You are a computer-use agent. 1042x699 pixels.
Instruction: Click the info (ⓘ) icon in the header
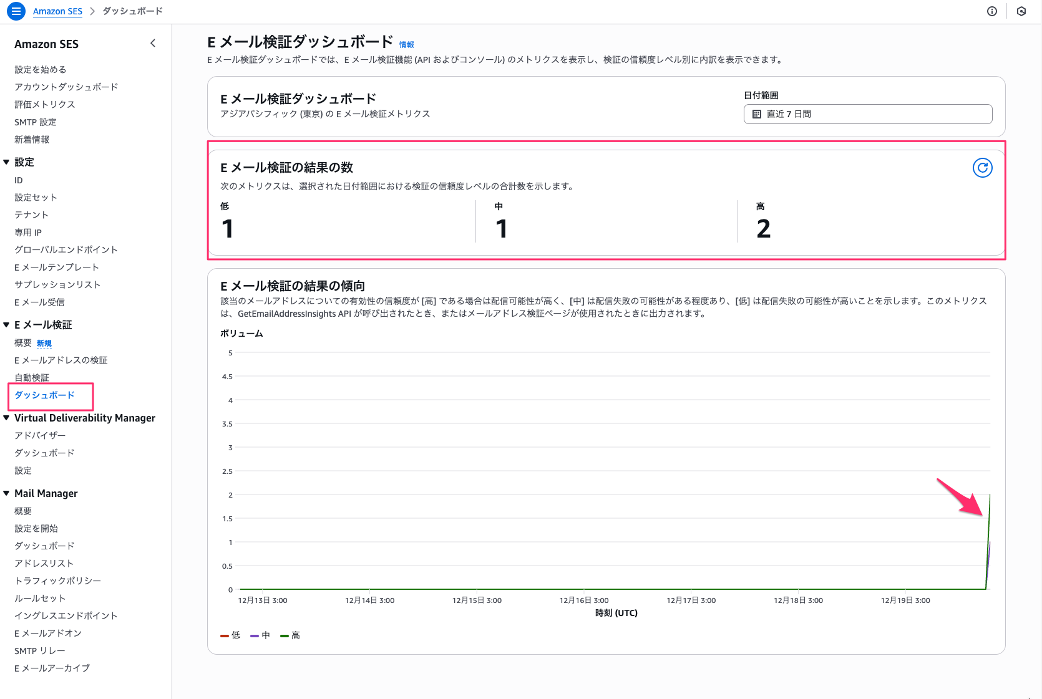pyautogui.click(x=991, y=11)
